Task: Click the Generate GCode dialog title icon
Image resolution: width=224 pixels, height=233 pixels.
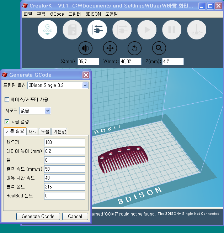Action: coord(5,75)
